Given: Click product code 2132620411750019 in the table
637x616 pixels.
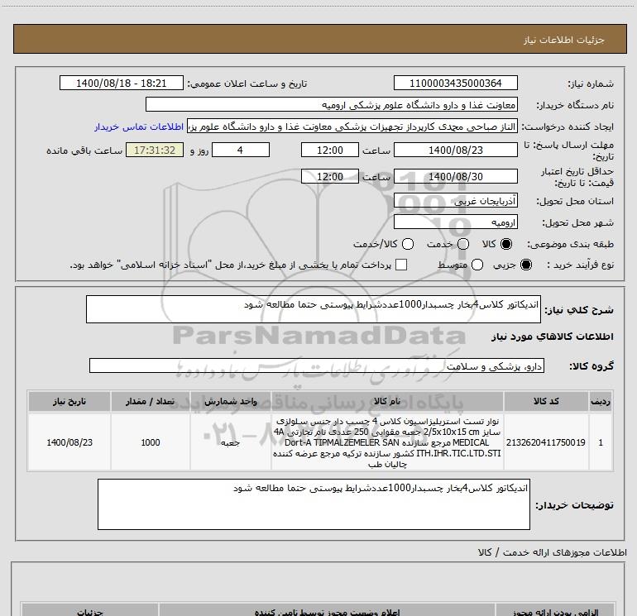Looking at the screenshot, I should (x=546, y=443).
